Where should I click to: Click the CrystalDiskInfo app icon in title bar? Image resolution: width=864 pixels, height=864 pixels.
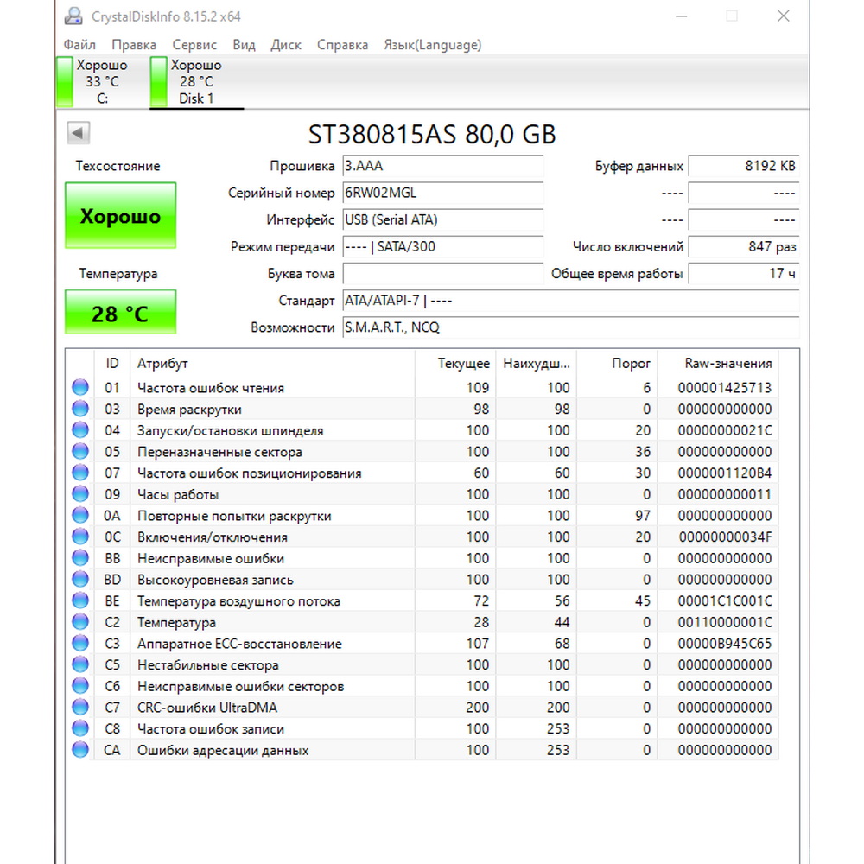point(74,16)
